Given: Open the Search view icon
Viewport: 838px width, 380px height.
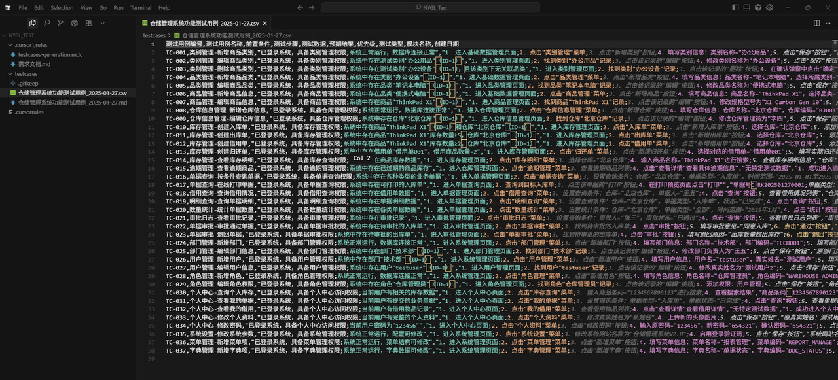Looking at the screenshot, I should click(46, 23).
